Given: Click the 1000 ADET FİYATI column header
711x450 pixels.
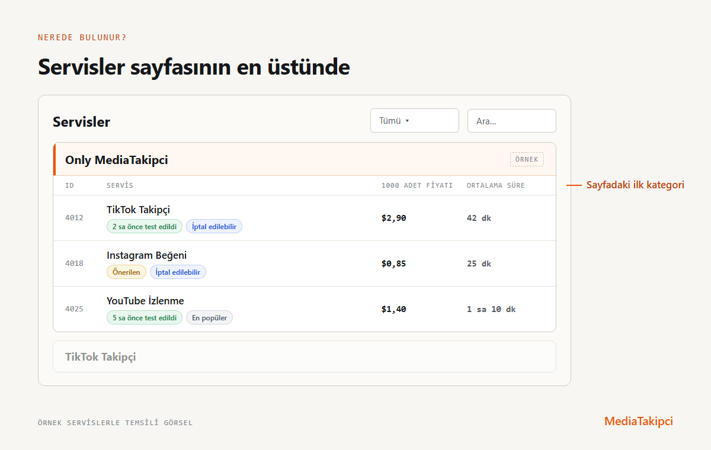Looking at the screenshot, I should (x=417, y=185).
